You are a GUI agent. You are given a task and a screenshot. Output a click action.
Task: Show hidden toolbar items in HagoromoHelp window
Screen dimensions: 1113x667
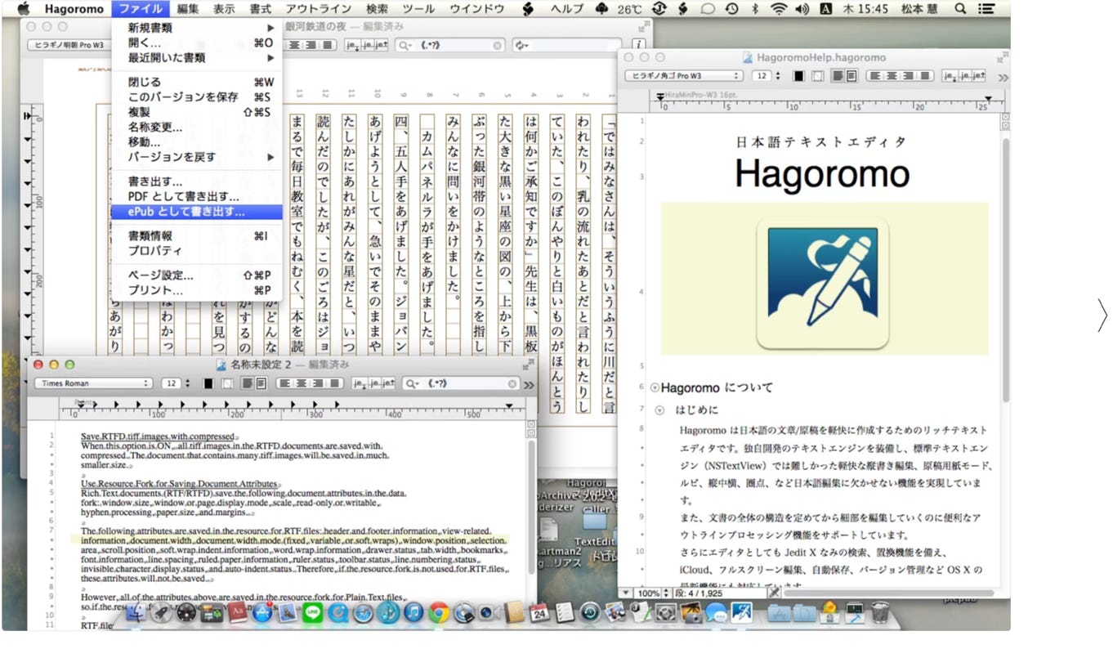point(1003,78)
